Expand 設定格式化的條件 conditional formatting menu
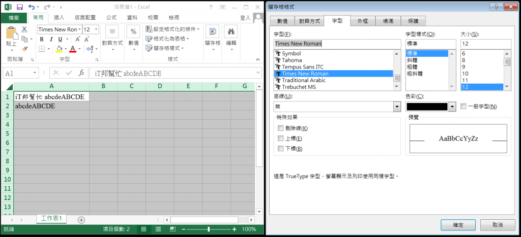 pyautogui.click(x=173, y=29)
